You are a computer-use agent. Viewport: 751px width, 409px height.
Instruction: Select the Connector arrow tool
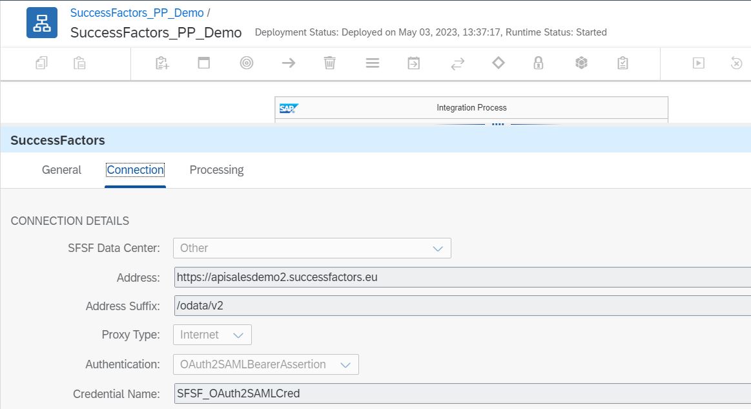click(289, 63)
